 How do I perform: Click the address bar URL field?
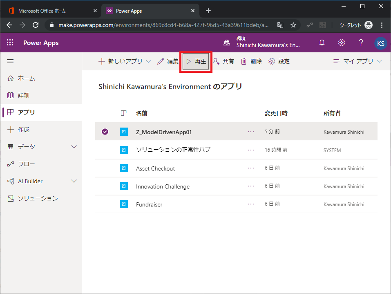[x=163, y=25]
